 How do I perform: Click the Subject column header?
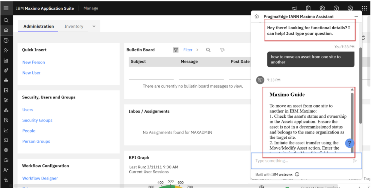[138, 62]
